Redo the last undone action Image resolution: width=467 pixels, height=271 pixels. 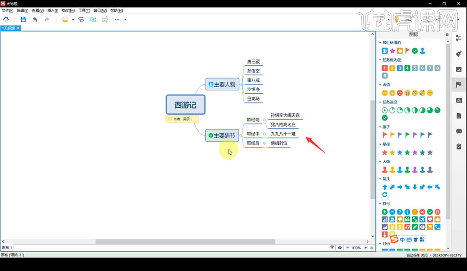pyautogui.click(x=47, y=19)
